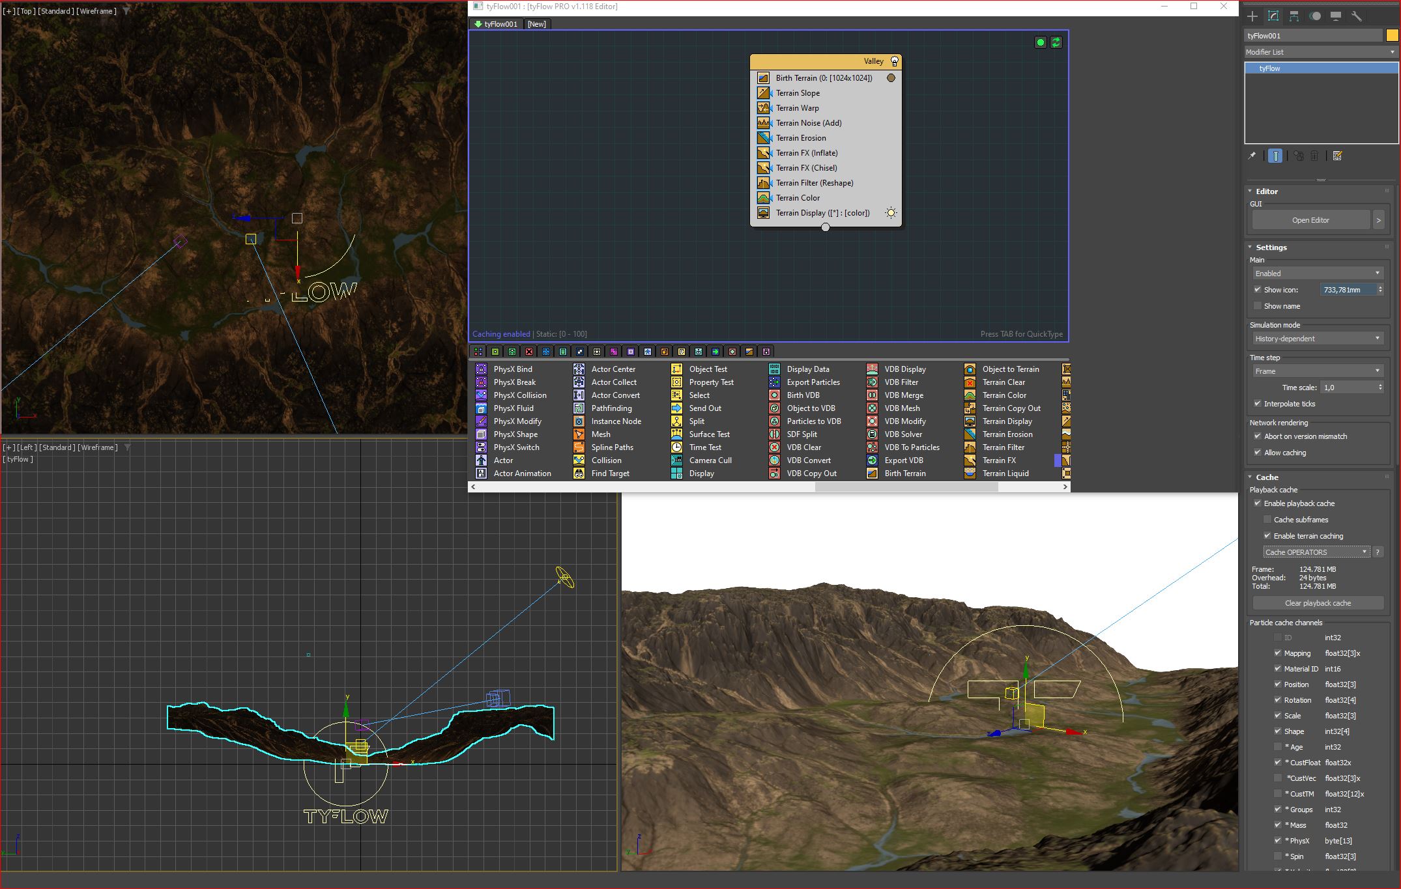The height and width of the screenshot is (889, 1401).
Task: Collapse the Settings rollout
Action: (1271, 247)
